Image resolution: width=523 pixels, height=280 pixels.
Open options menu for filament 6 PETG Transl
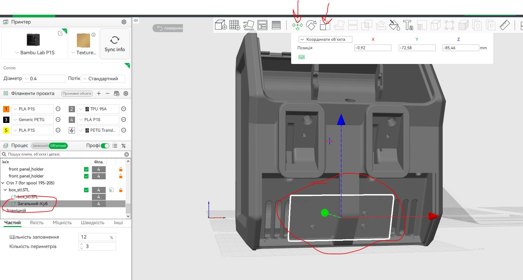124,130
